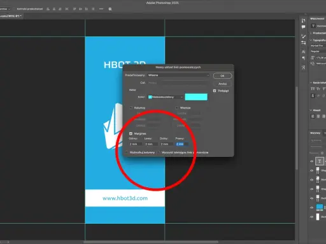
Task: Enable the Kolumny checkbox
Action: (131, 108)
